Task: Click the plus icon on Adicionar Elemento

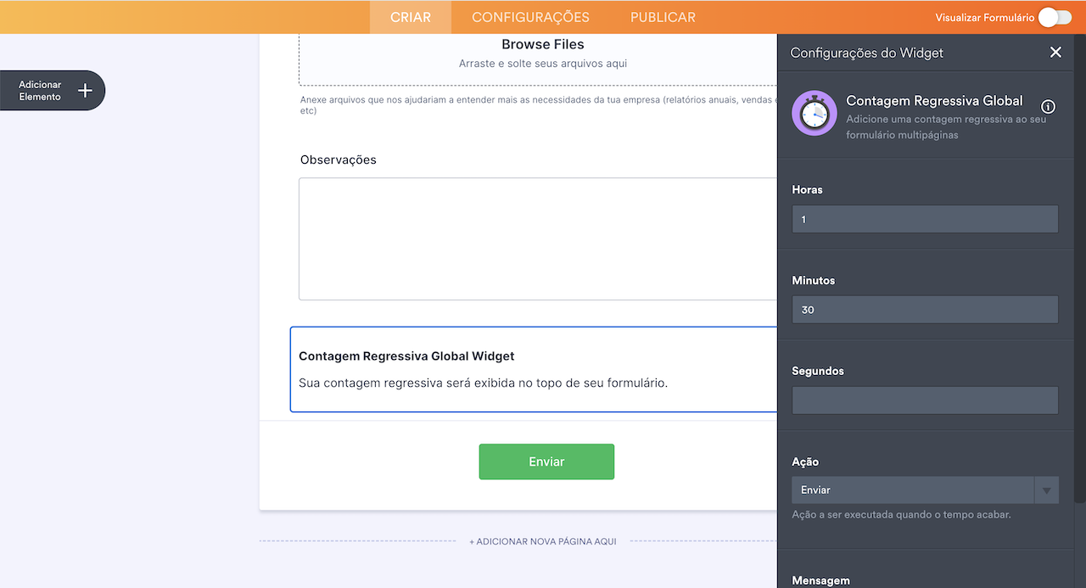Action: [85, 91]
